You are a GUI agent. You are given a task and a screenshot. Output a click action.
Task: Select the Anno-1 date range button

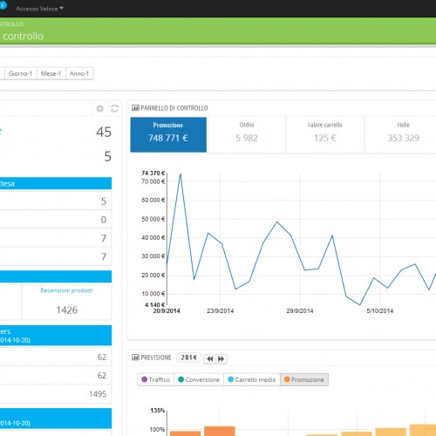[79, 73]
